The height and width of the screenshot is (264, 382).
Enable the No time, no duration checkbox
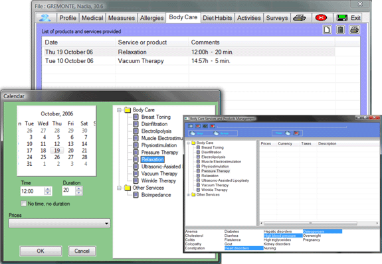coord(24,204)
